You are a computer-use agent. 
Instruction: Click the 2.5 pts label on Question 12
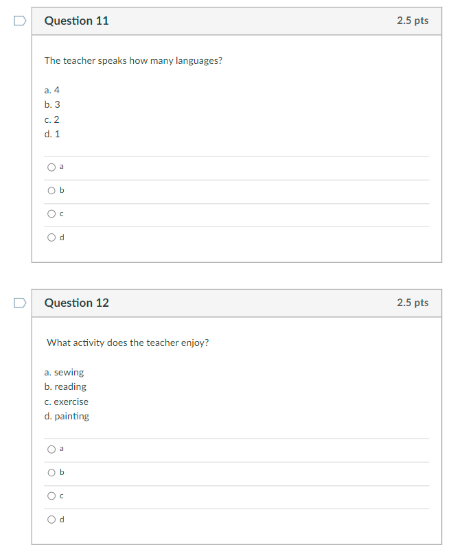click(412, 303)
